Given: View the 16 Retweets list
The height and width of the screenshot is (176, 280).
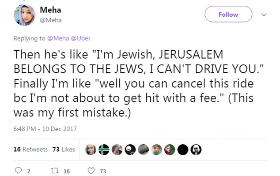Looking at the screenshot, I should click(x=30, y=149).
